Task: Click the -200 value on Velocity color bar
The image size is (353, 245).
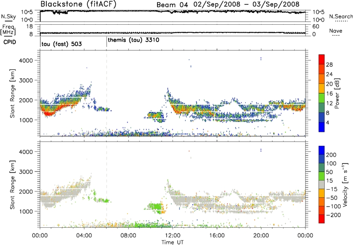Action: pos(334,215)
